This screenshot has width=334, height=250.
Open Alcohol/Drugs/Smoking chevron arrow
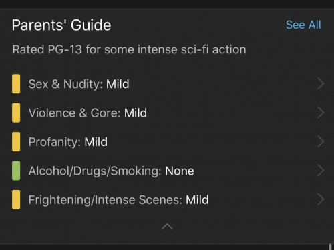(321, 171)
